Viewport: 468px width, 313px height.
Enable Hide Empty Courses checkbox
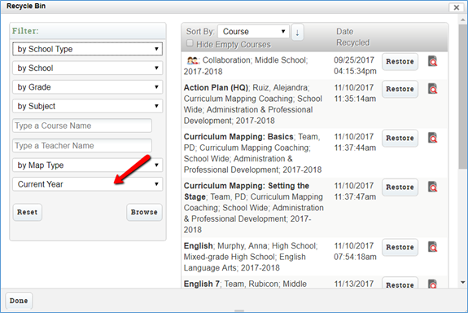[x=190, y=43]
